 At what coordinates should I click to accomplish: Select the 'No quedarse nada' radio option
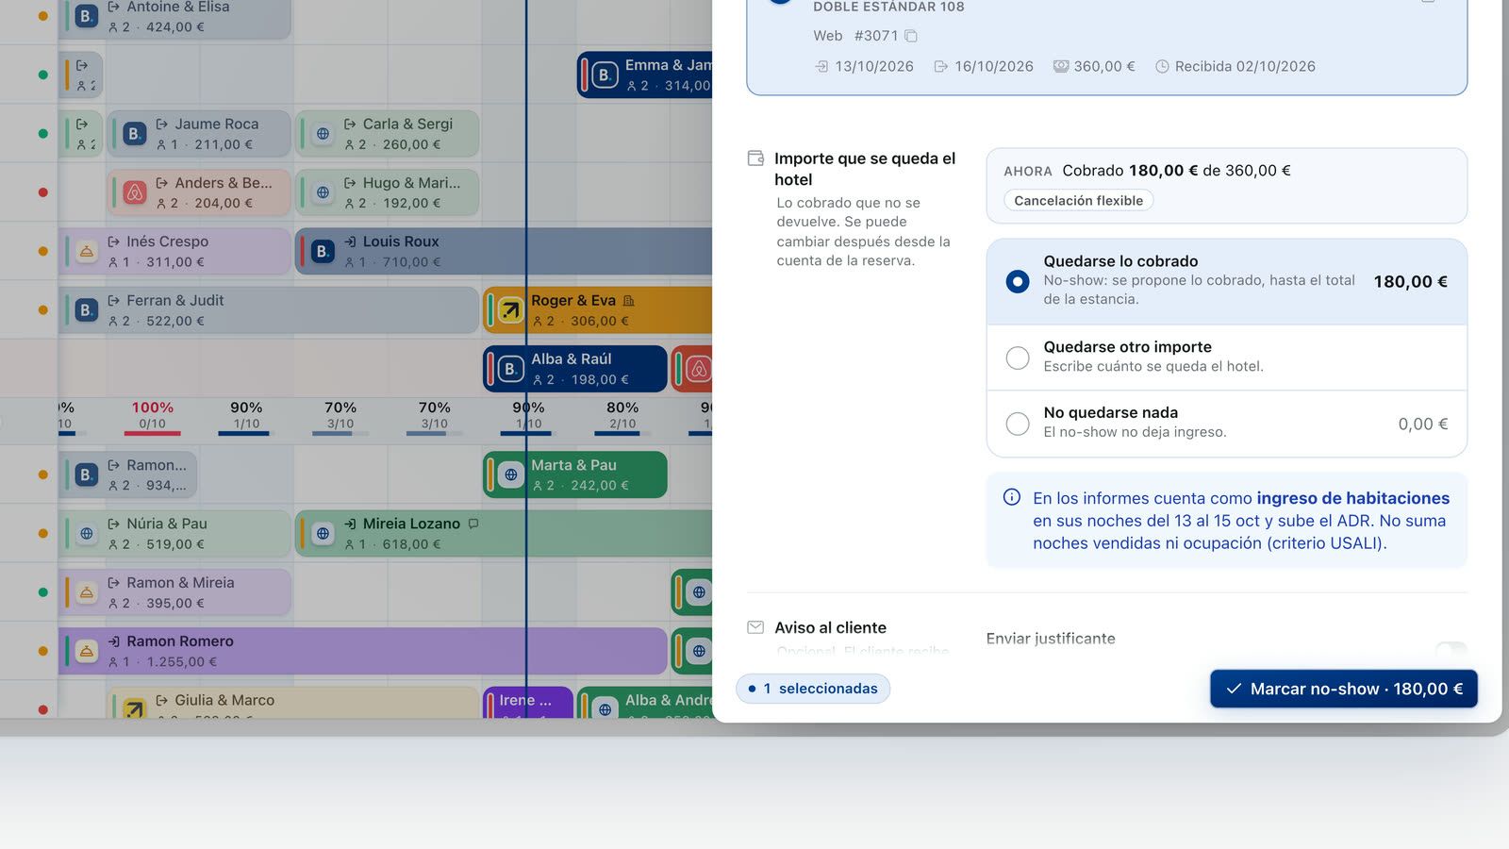pos(1017,424)
